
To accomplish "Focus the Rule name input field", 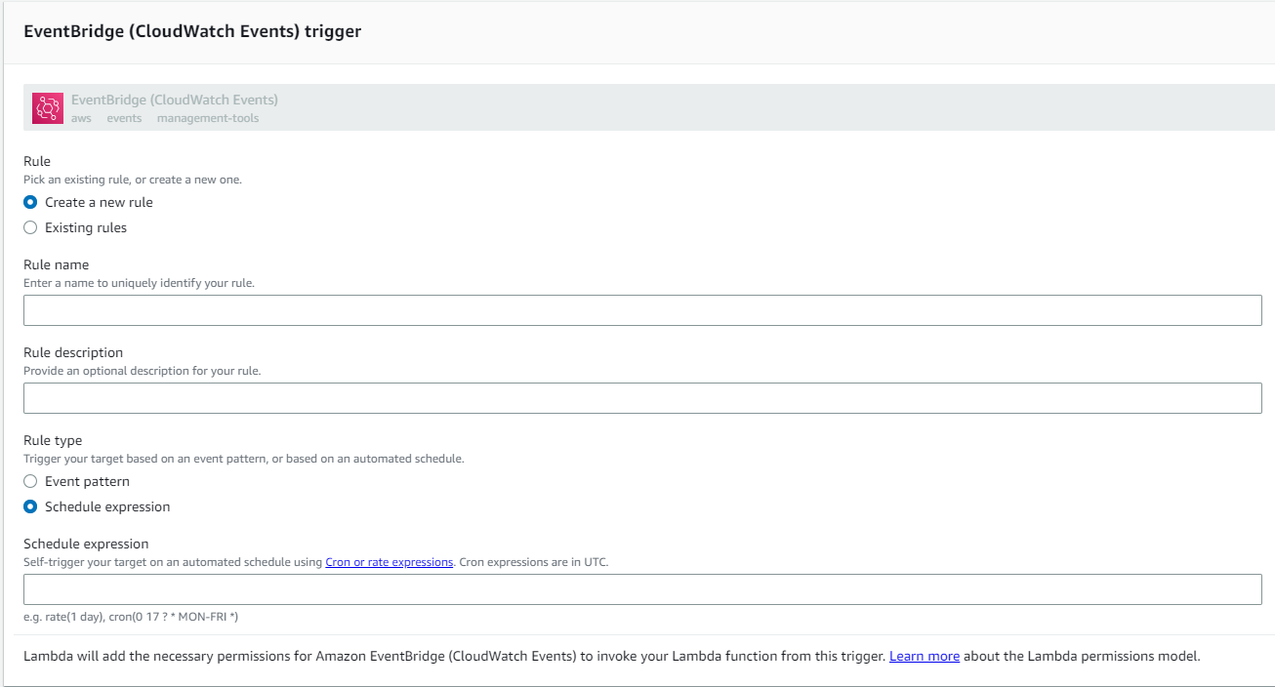I will coord(642,310).
